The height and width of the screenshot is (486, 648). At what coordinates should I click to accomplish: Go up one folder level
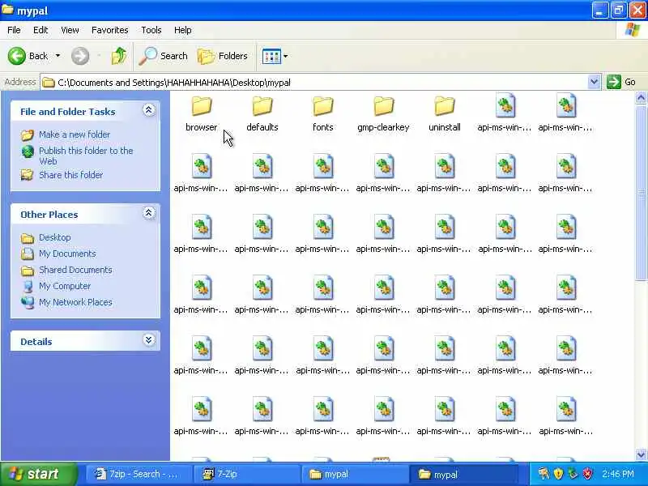point(119,56)
